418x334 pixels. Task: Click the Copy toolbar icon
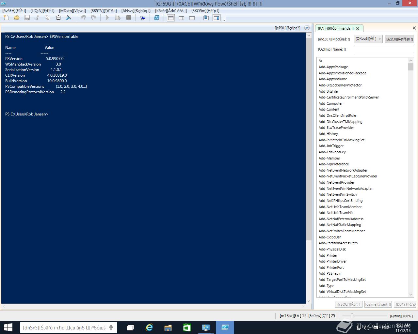pyautogui.click(x=48, y=18)
